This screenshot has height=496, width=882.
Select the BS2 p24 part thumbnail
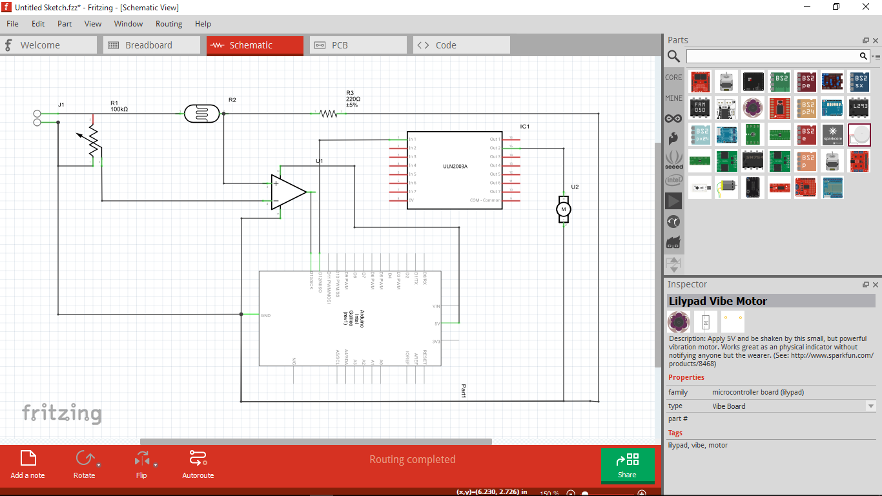click(x=806, y=108)
